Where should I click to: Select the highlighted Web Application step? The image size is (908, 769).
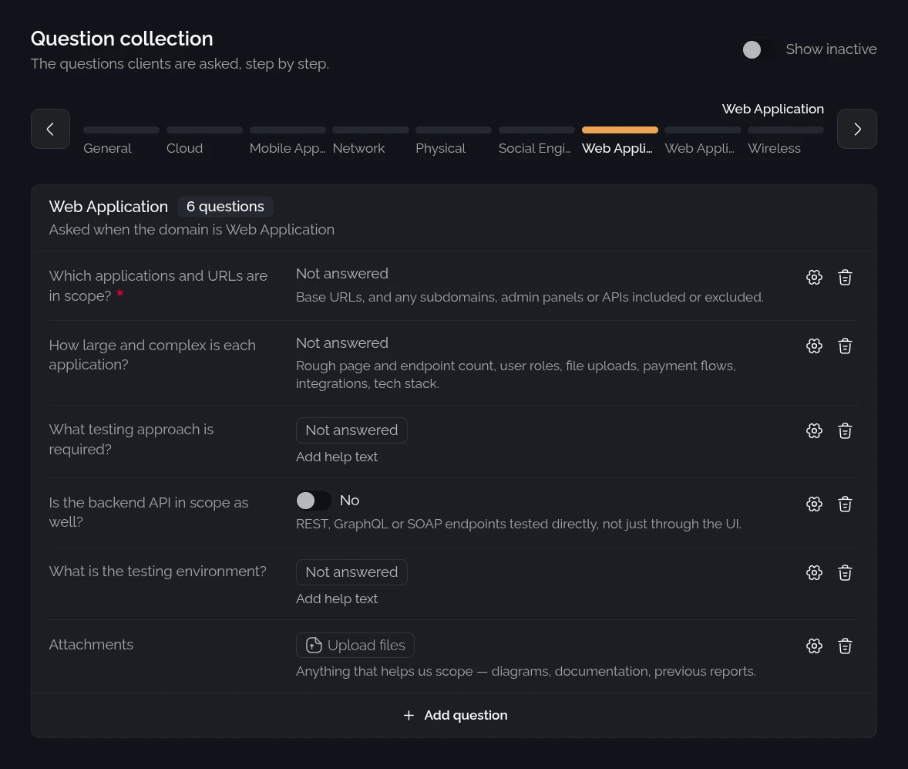(620, 141)
